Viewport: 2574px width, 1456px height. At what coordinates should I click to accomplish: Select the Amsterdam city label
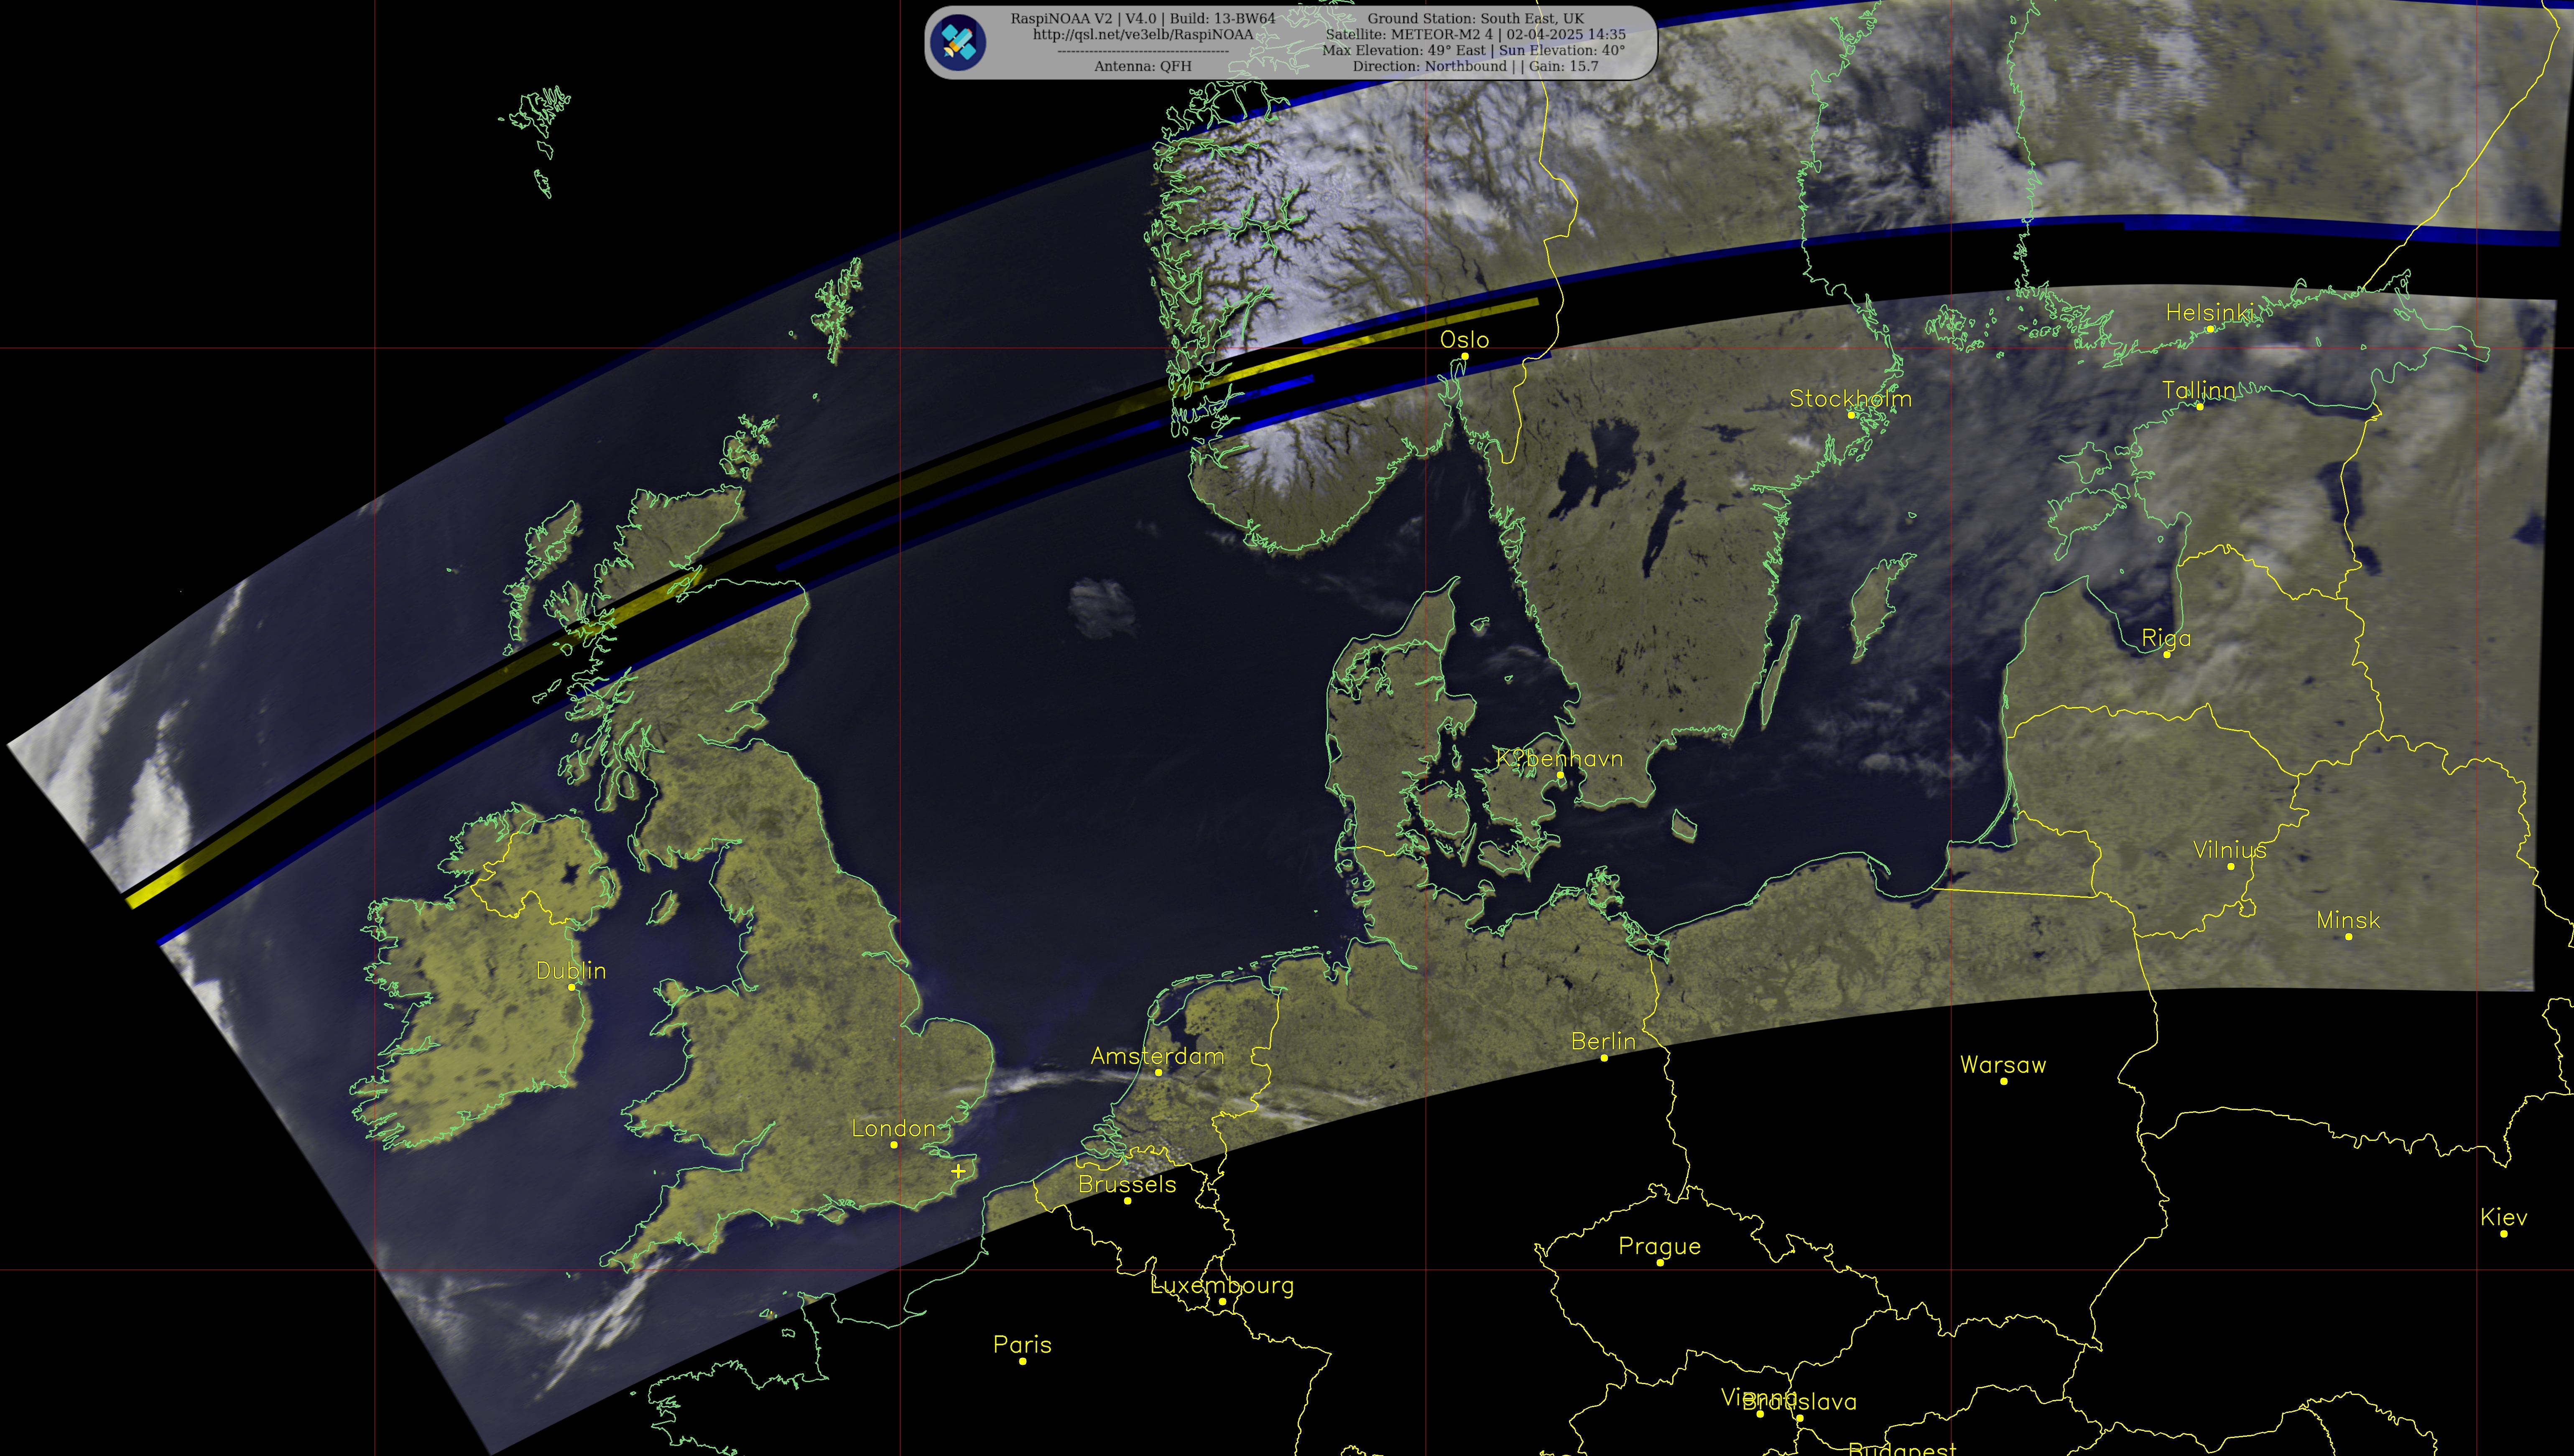pyautogui.click(x=1158, y=1056)
